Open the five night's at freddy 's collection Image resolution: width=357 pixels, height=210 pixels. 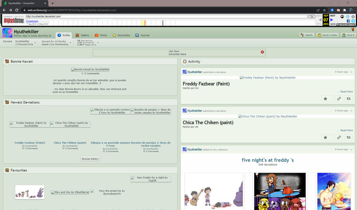click(x=268, y=160)
